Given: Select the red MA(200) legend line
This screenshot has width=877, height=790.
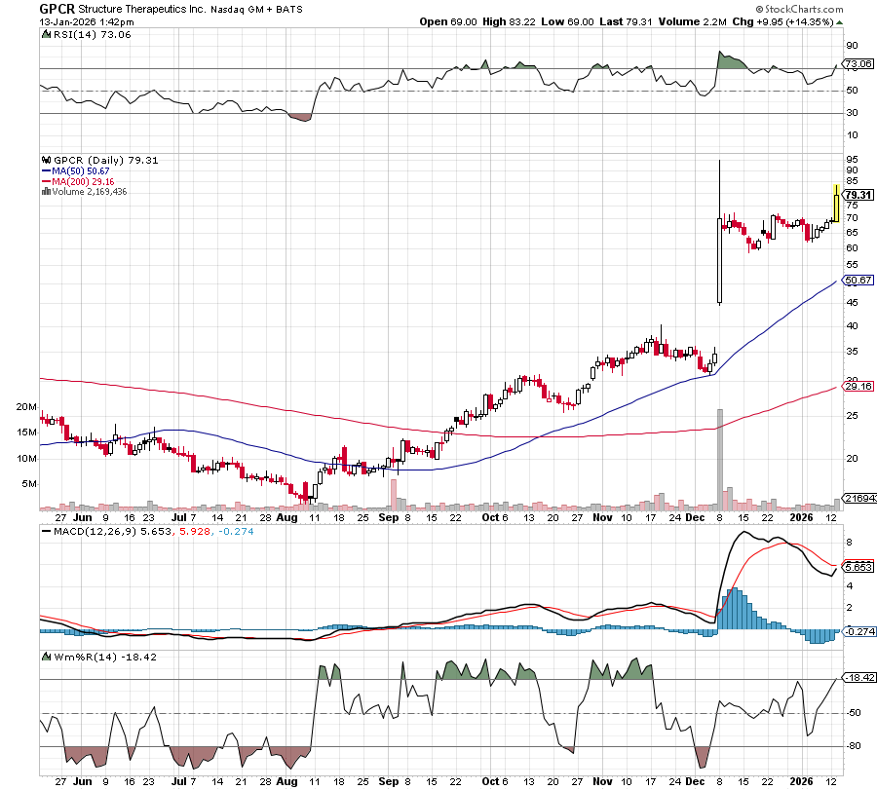Looking at the screenshot, I should tap(46, 181).
